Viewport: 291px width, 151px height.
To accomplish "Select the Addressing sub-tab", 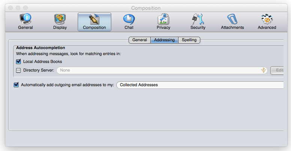I will pyautogui.click(x=164, y=40).
